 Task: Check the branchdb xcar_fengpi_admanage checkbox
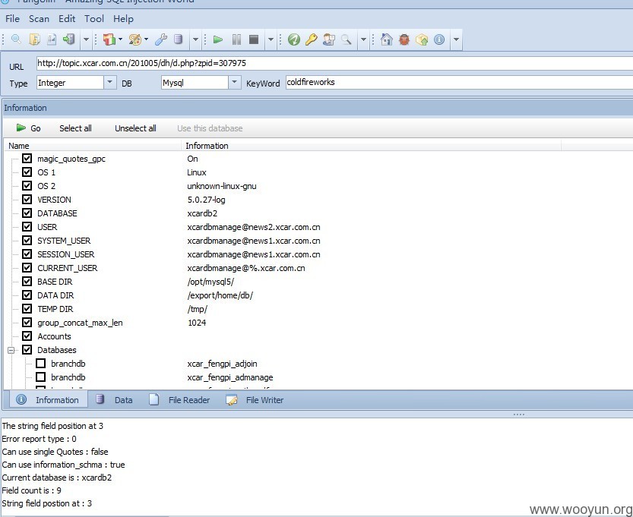point(41,377)
